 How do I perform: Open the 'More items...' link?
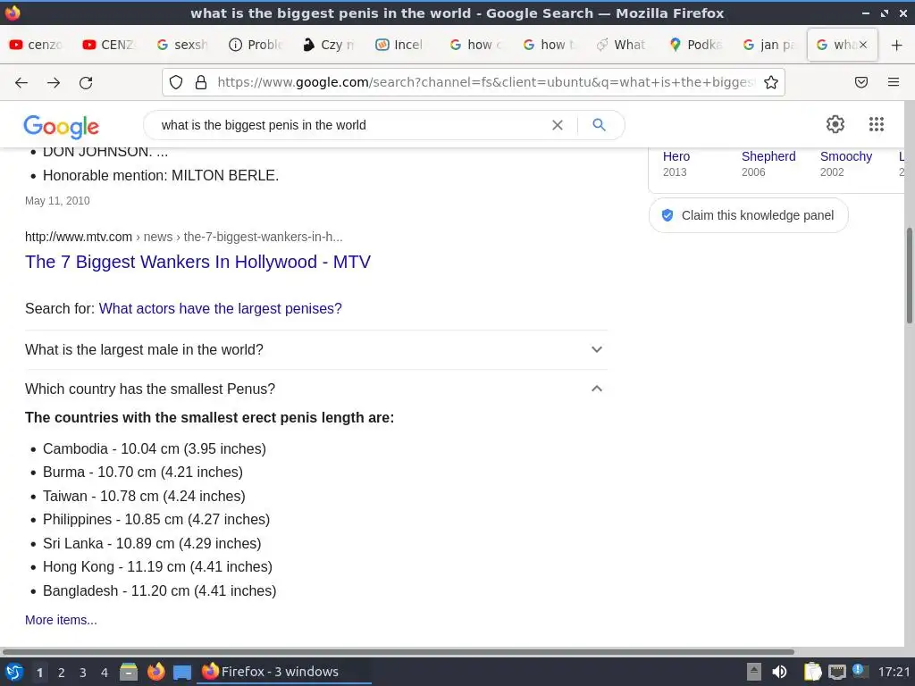[x=61, y=620]
